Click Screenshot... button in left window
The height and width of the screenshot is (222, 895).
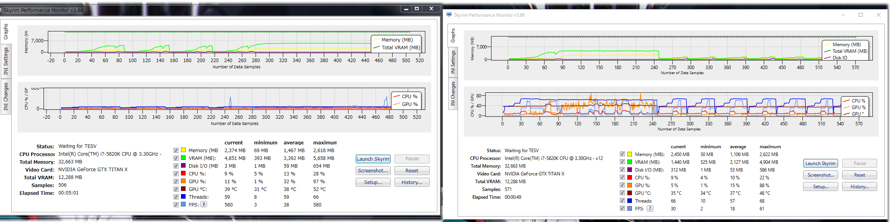[373, 170]
